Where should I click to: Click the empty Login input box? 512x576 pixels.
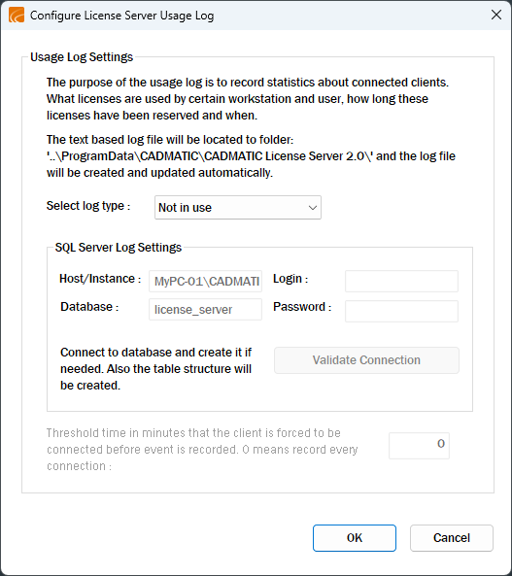point(401,282)
